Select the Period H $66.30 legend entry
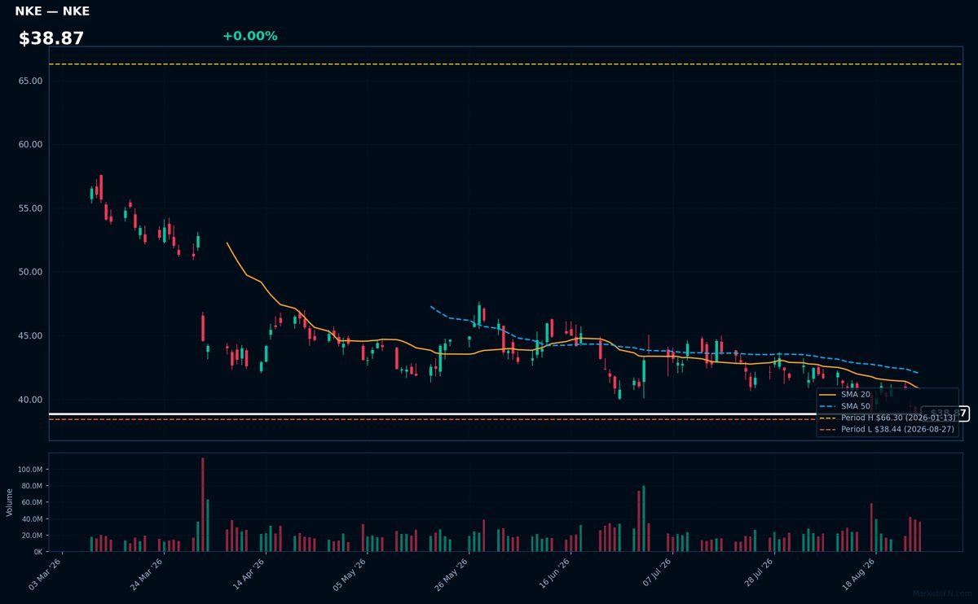 click(x=888, y=417)
